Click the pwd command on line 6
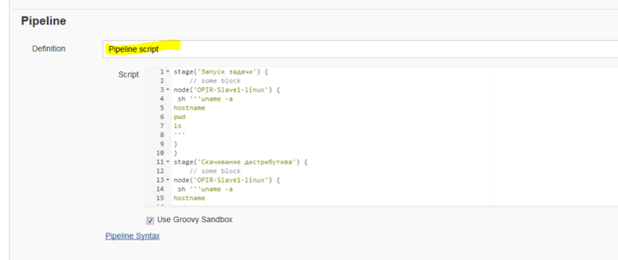The width and height of the screenshot is (618, 260). [180, 117]
